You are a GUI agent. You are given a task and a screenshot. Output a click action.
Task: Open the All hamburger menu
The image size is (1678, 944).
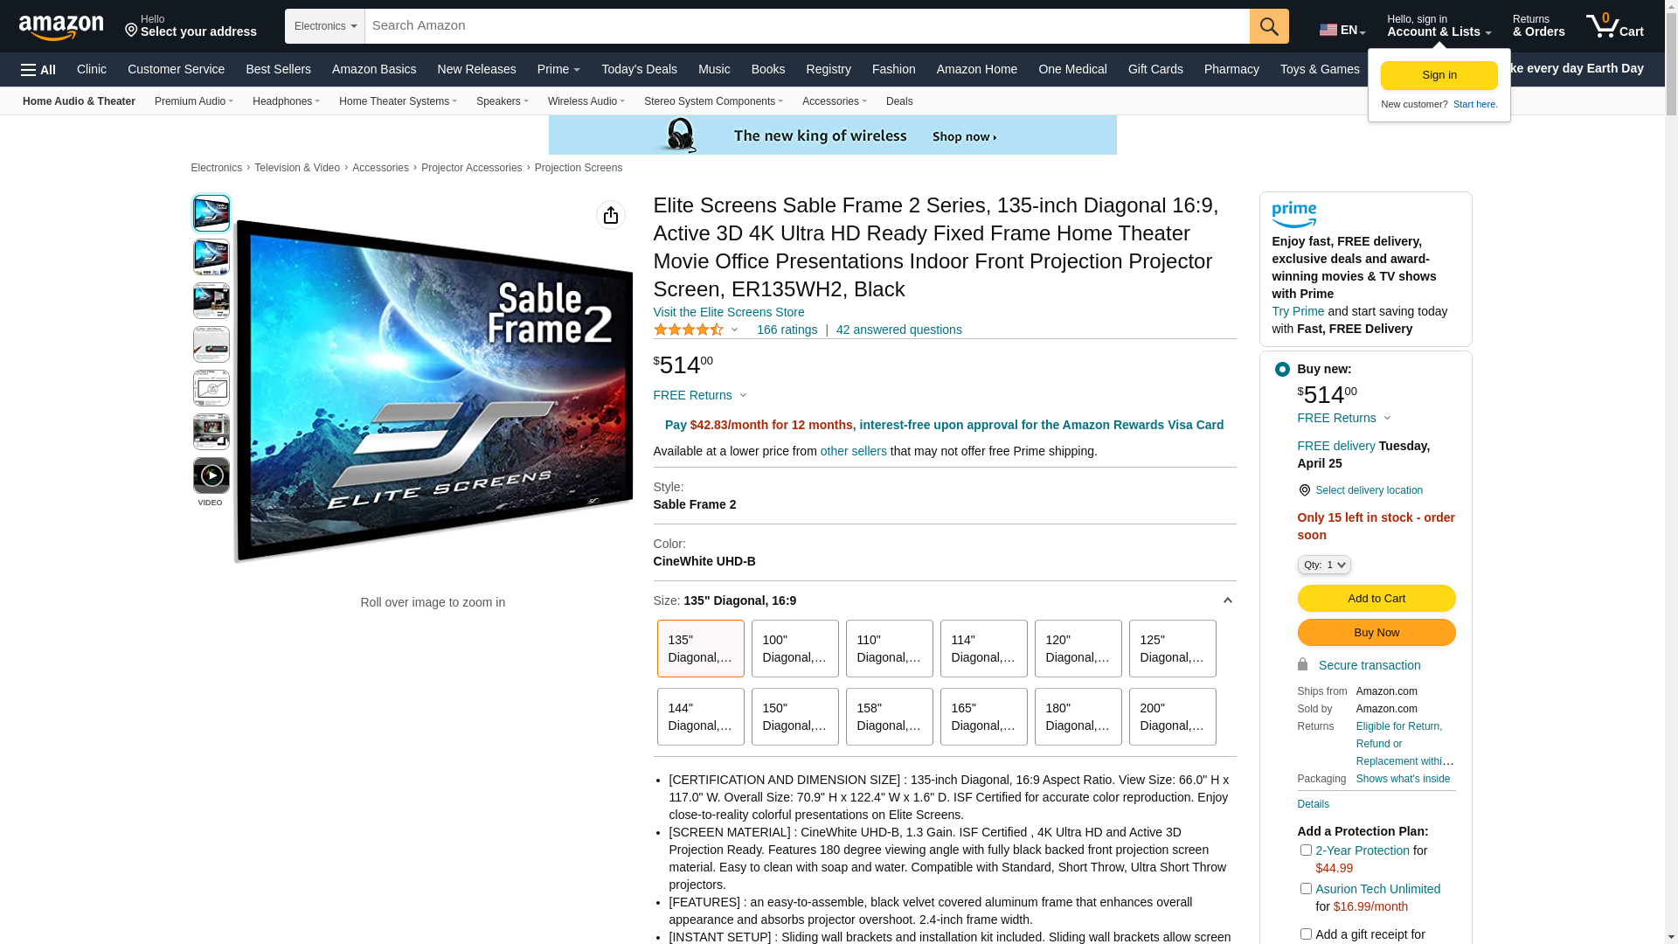pos(38,70)
